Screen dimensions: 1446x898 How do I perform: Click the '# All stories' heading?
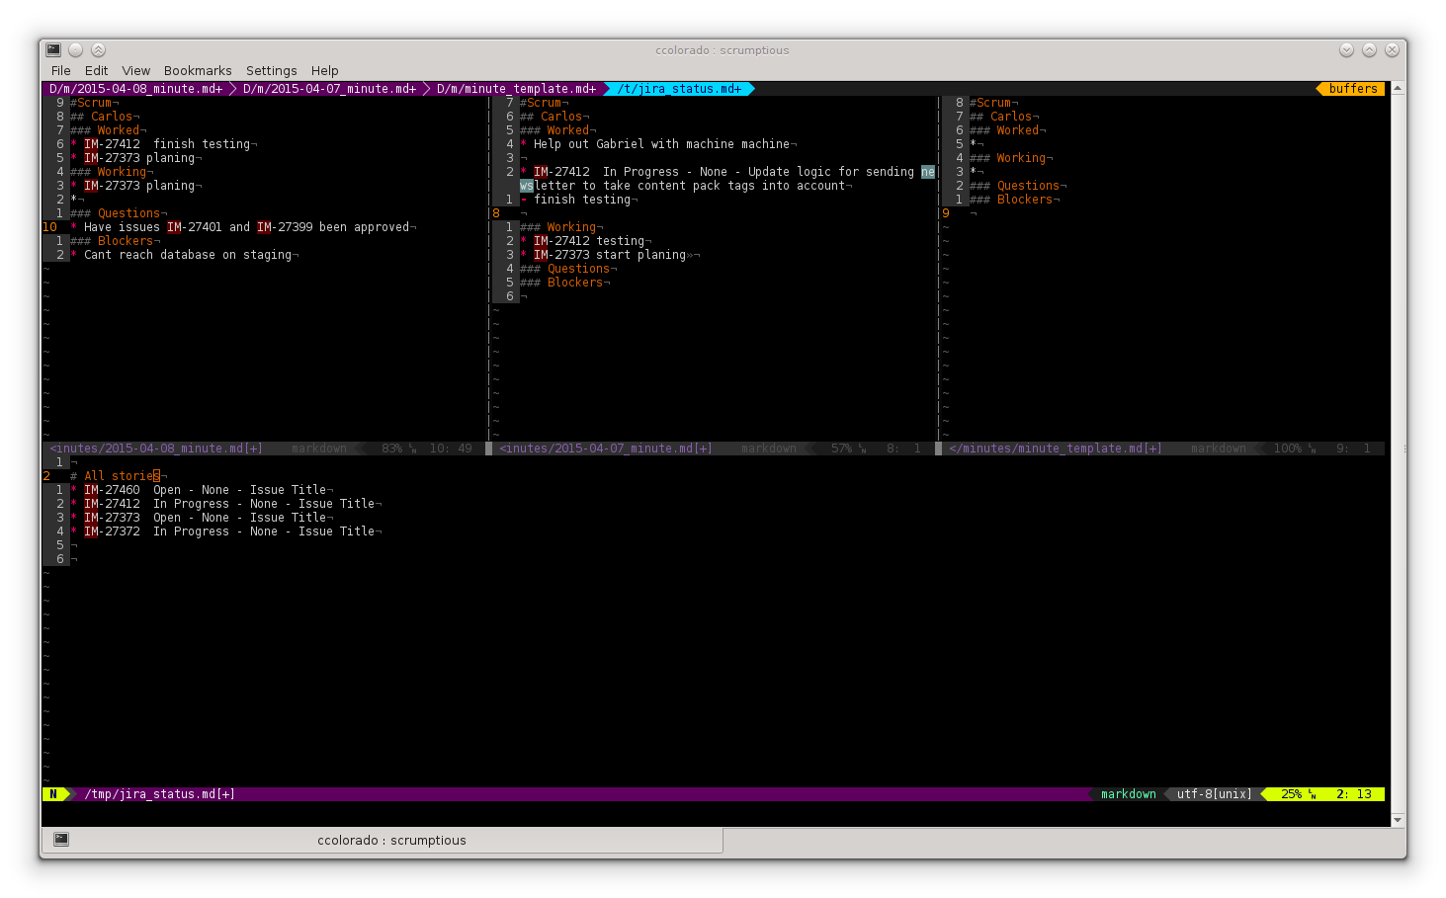[x=115, y=476]
